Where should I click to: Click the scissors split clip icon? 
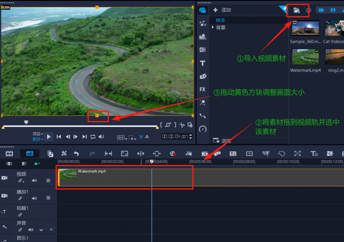tap(181, 125)
